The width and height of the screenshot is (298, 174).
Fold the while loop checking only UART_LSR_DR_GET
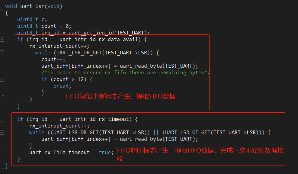point(2,53)
